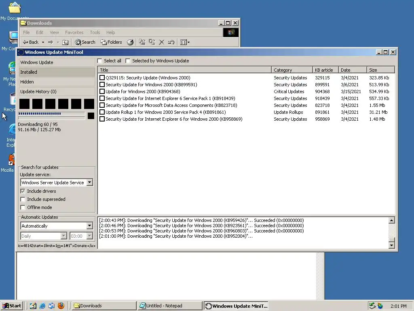The width and height of the screenshot is (414, 311).
Task: Click the Windows flag throbber in Downloads
Action: pyautogui.click(x=231, y=32)
